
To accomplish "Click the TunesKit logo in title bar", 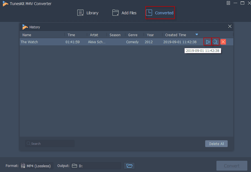I will click(5, 4).
